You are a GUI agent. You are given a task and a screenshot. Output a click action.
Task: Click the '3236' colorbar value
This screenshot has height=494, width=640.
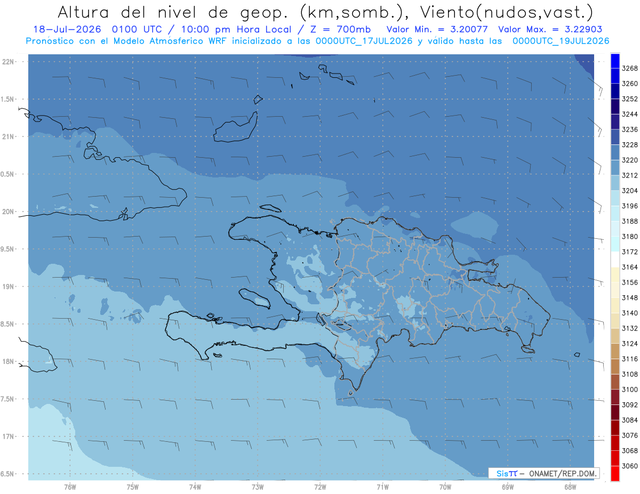[x=630, y=129]
